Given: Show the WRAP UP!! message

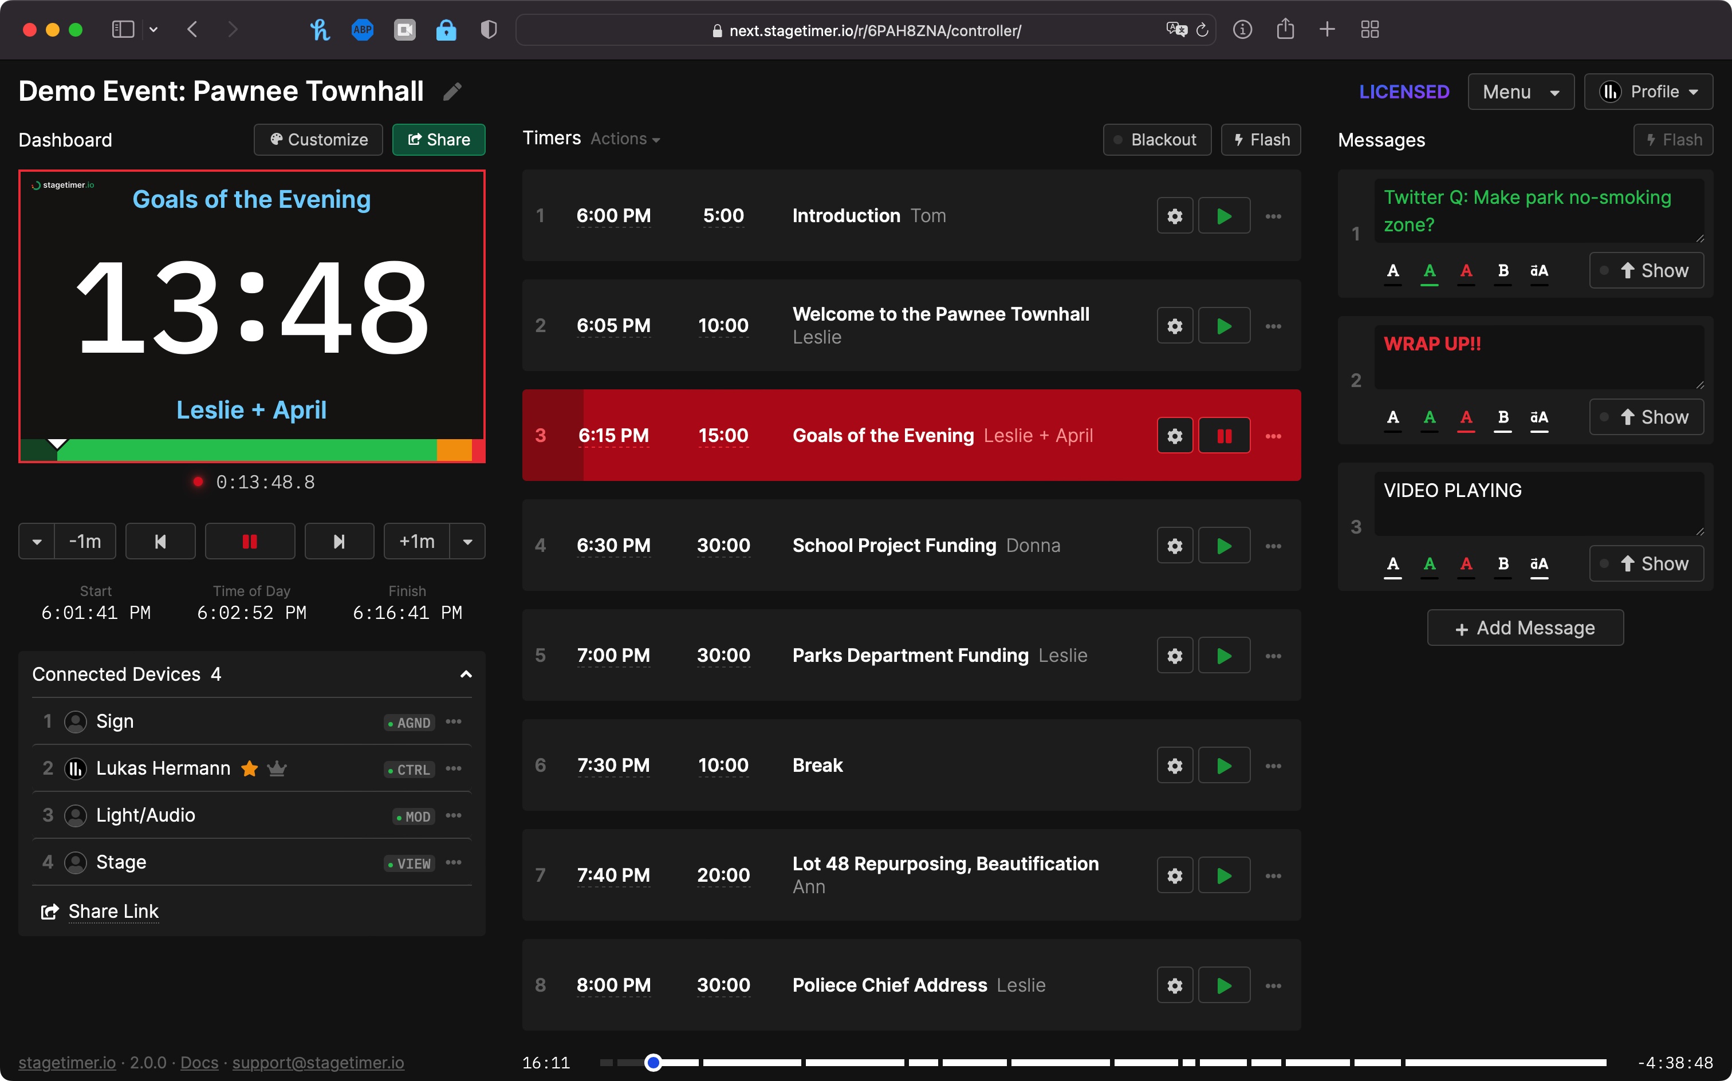Looking at the screenshot, I should tap(1646, 417).
